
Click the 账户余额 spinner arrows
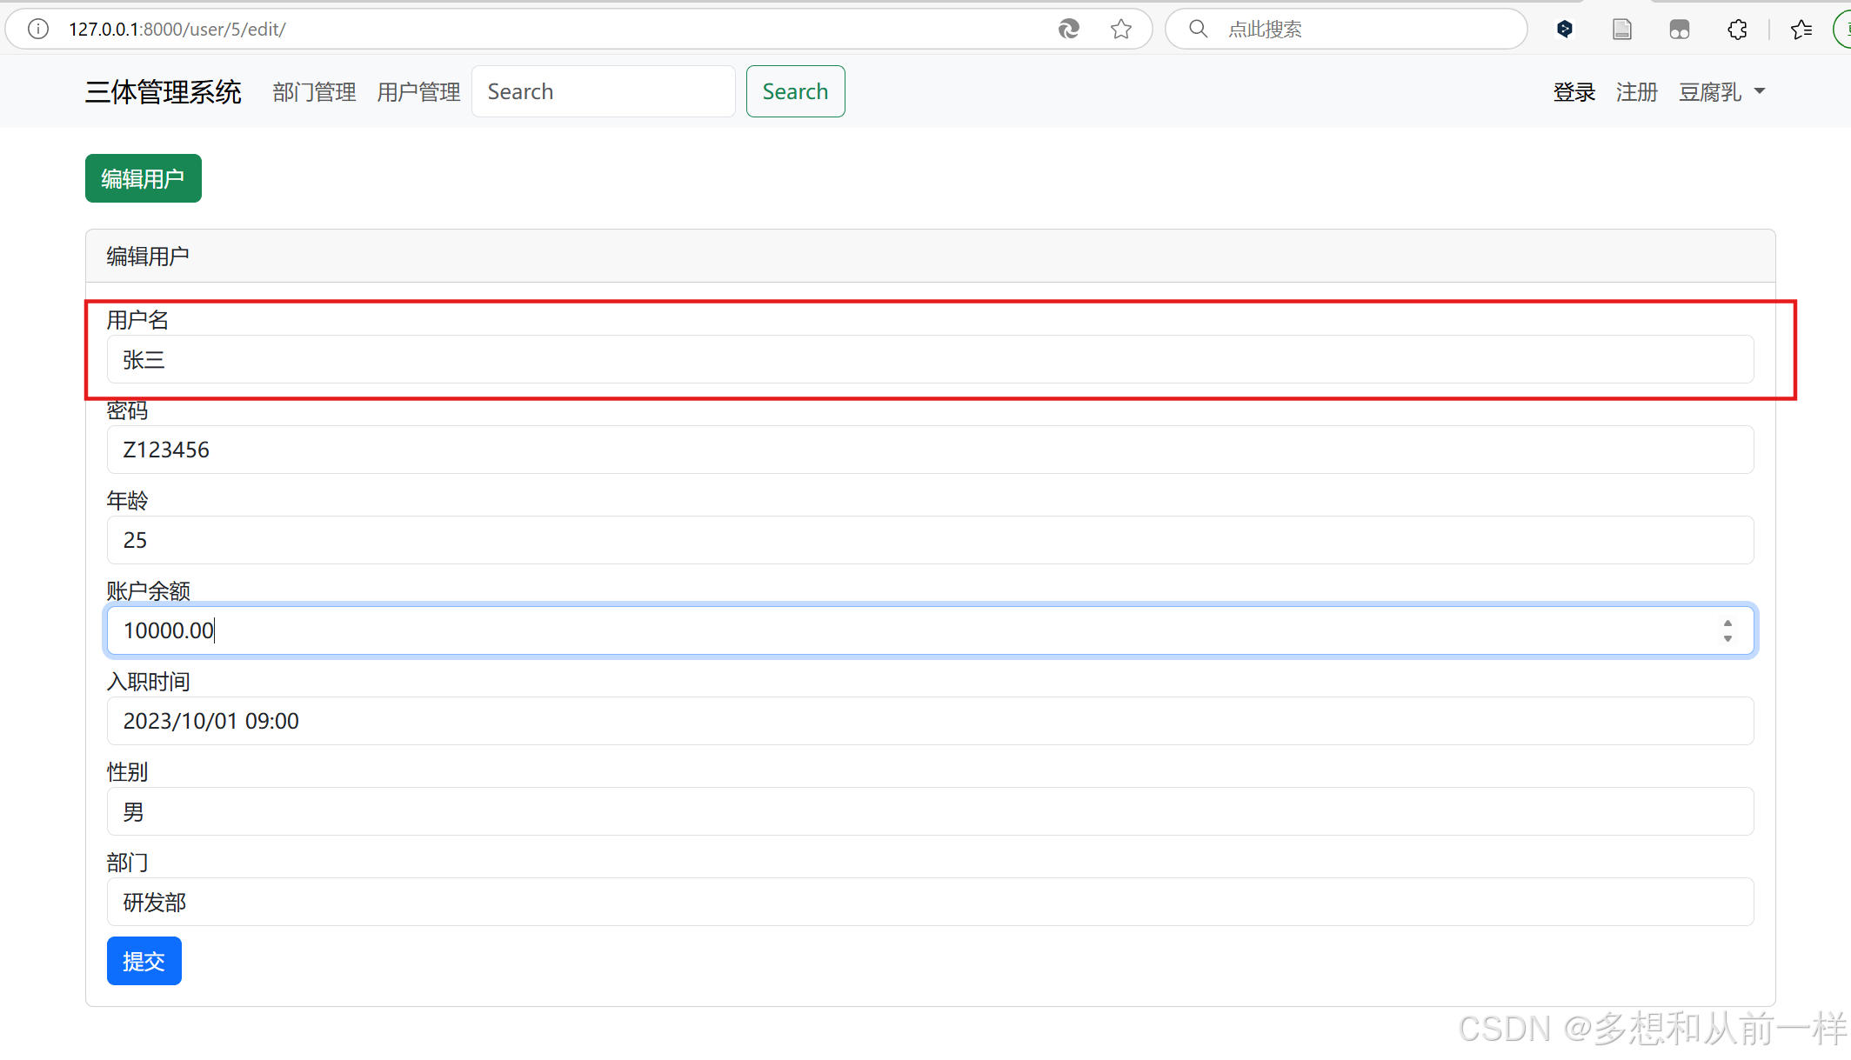pyautogui.click(x=1727, y=630)
